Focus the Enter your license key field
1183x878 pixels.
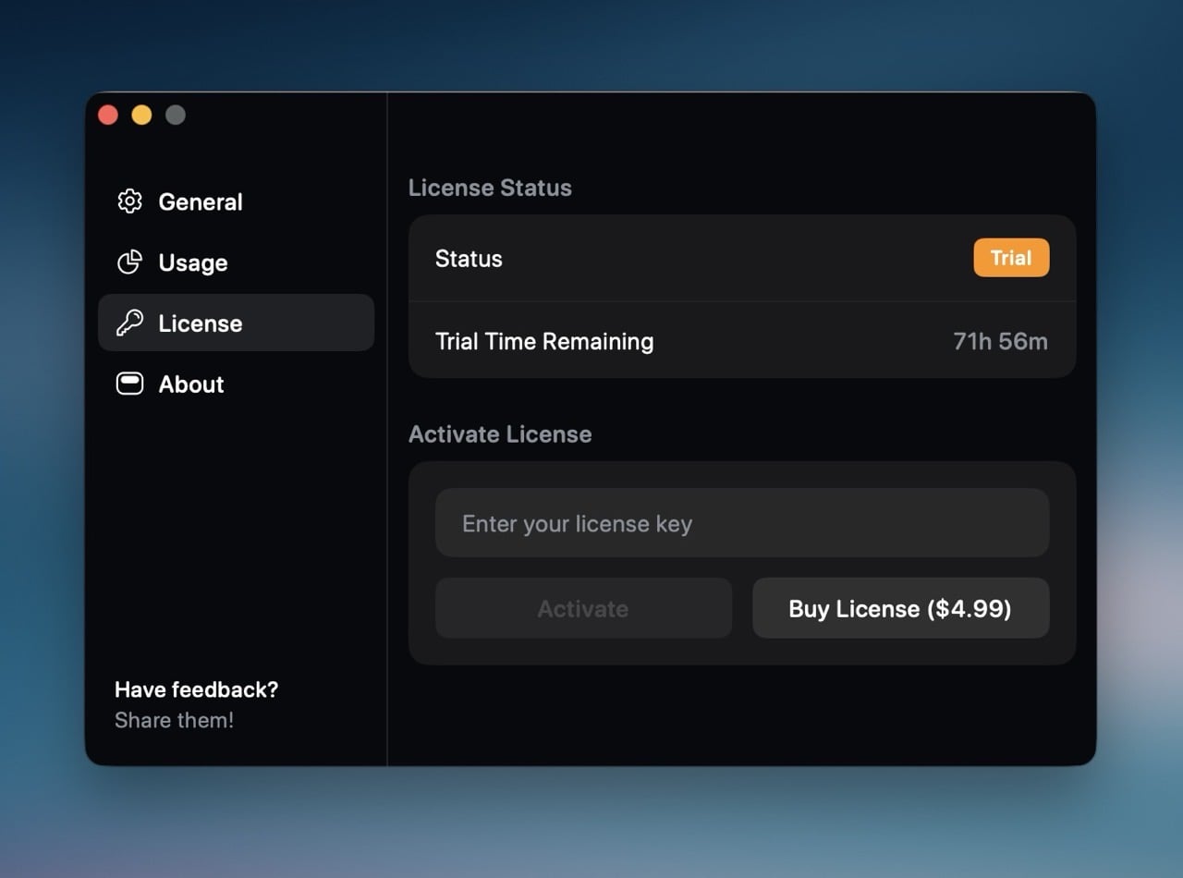pyautogui.click(x=742, y=524)
